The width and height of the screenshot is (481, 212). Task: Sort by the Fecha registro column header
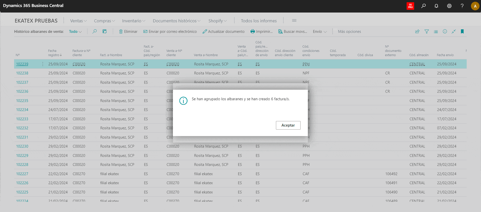coord(55,53)
